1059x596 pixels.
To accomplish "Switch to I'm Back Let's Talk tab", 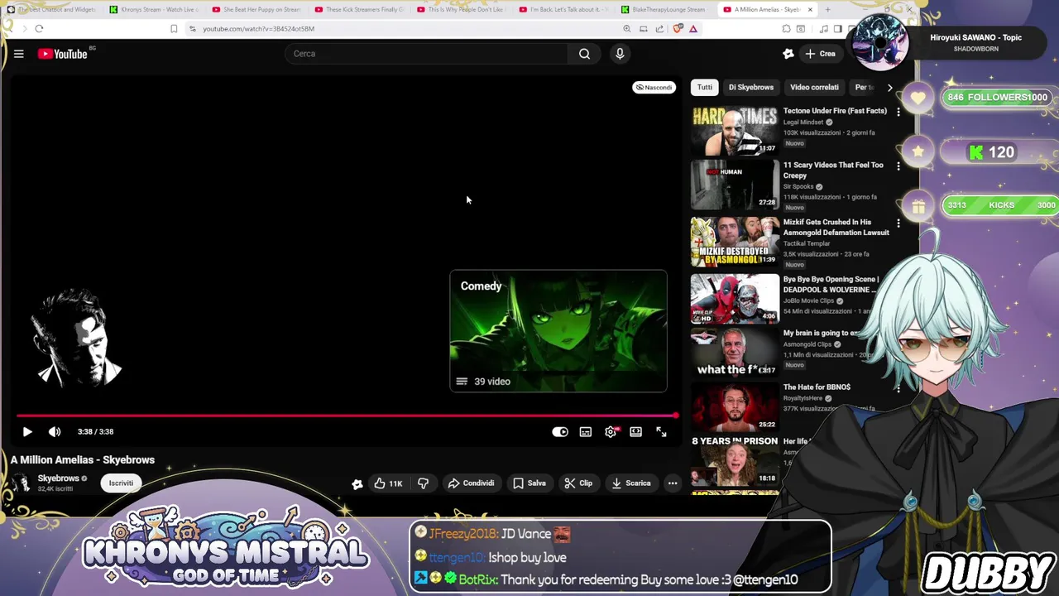I will (x=563, y=10).
